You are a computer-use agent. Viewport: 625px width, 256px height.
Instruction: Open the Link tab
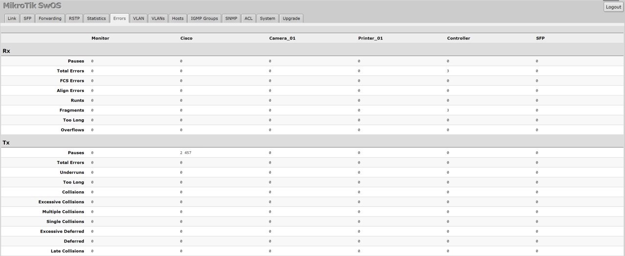[x=12, y=18]
